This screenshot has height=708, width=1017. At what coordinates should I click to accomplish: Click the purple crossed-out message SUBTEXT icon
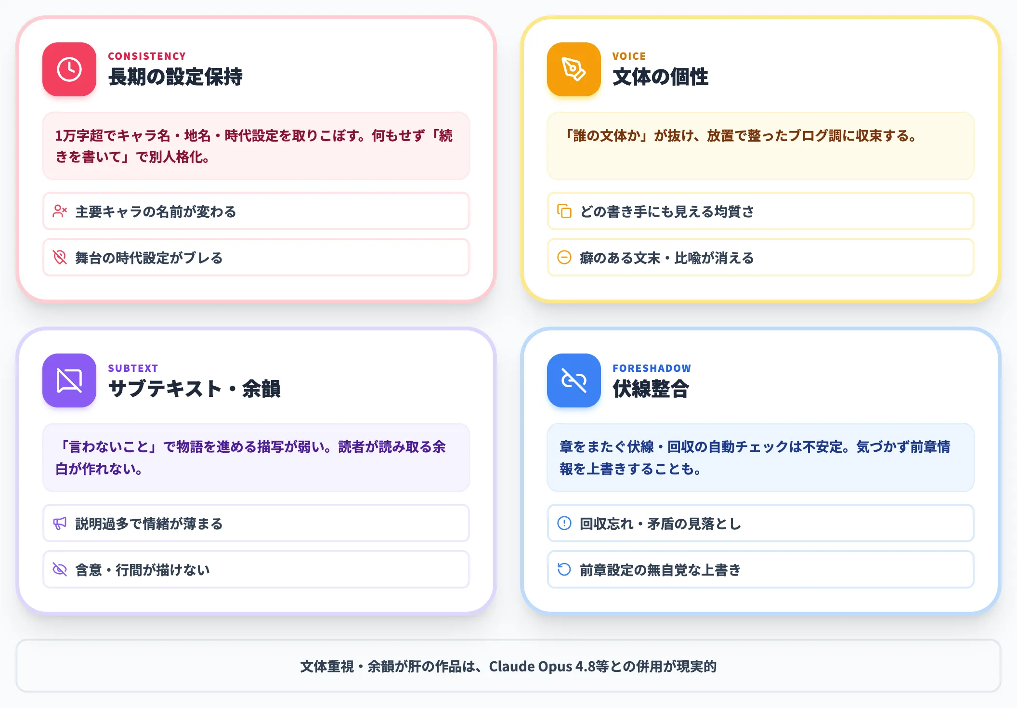[x=69, y=380]
